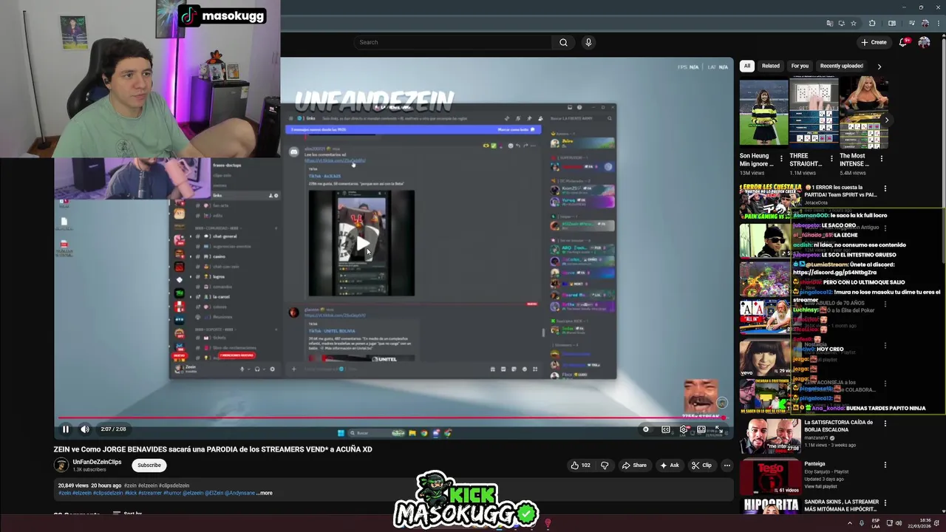Click the magnifier search button
This screenshot has width=946, height=532.
point(563,42)
